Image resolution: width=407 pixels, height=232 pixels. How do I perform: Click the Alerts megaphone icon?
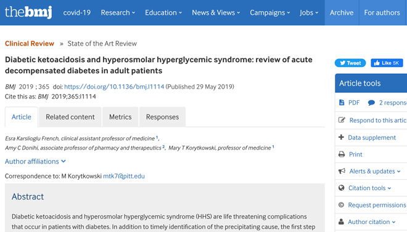point(342,171)
